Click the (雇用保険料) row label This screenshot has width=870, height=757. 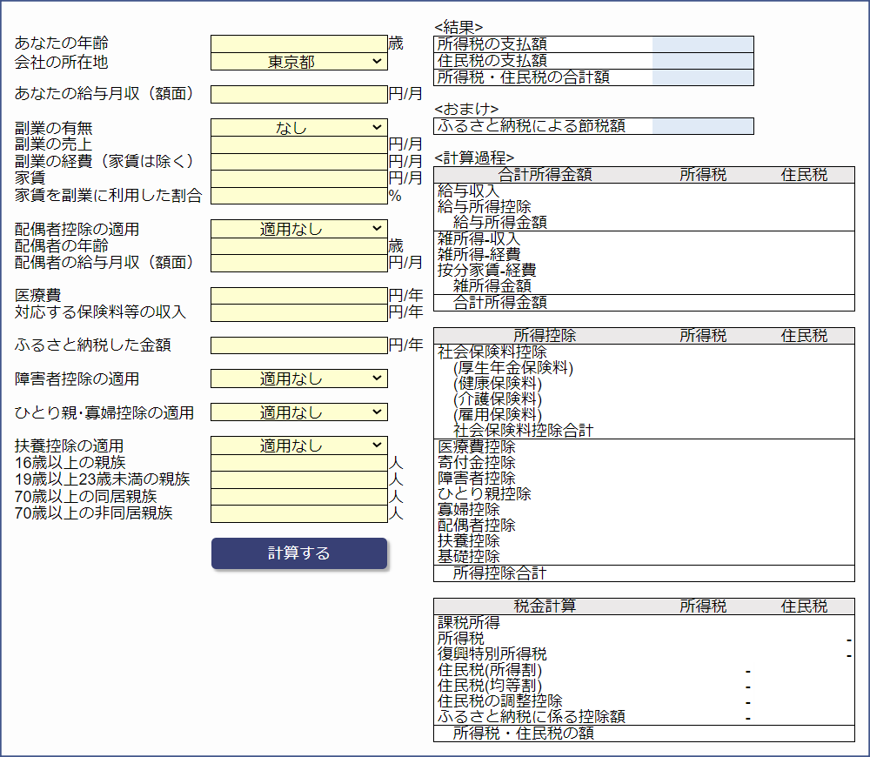pyautogui.click(x=498, y=414)
